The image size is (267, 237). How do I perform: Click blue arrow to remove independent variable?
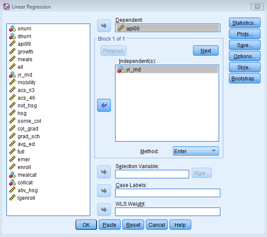[x=104, y=105]
